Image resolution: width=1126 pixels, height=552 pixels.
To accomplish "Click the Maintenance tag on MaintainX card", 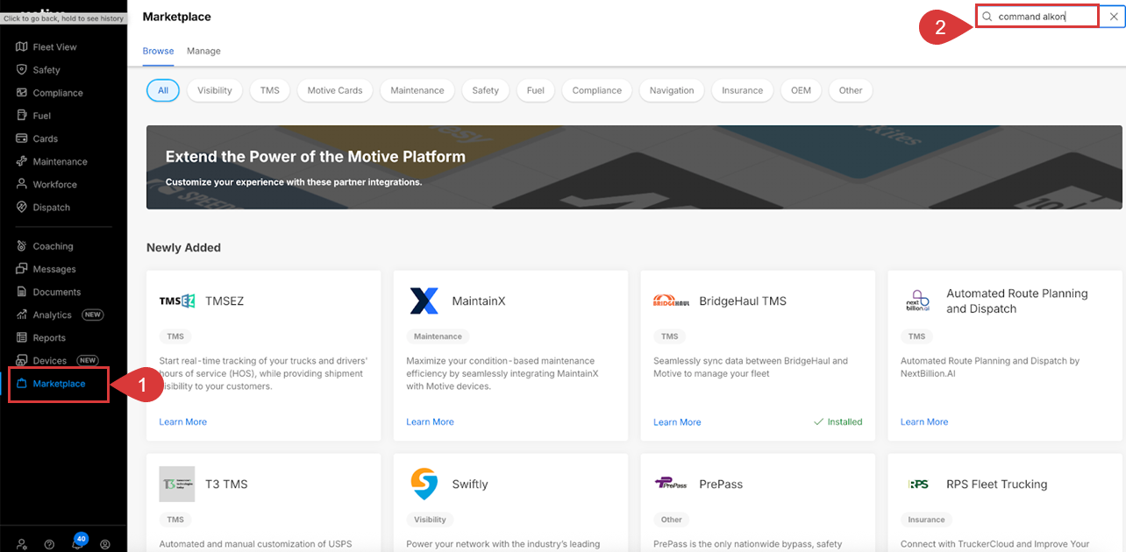I will (x=438, y=336).
